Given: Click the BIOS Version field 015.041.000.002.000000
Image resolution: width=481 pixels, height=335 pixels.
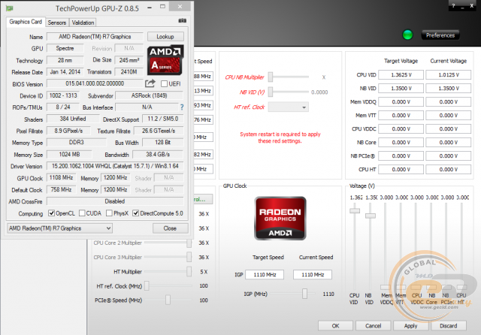Looking at the screenshot, I should pyautogui.click(x=95, y=83).
